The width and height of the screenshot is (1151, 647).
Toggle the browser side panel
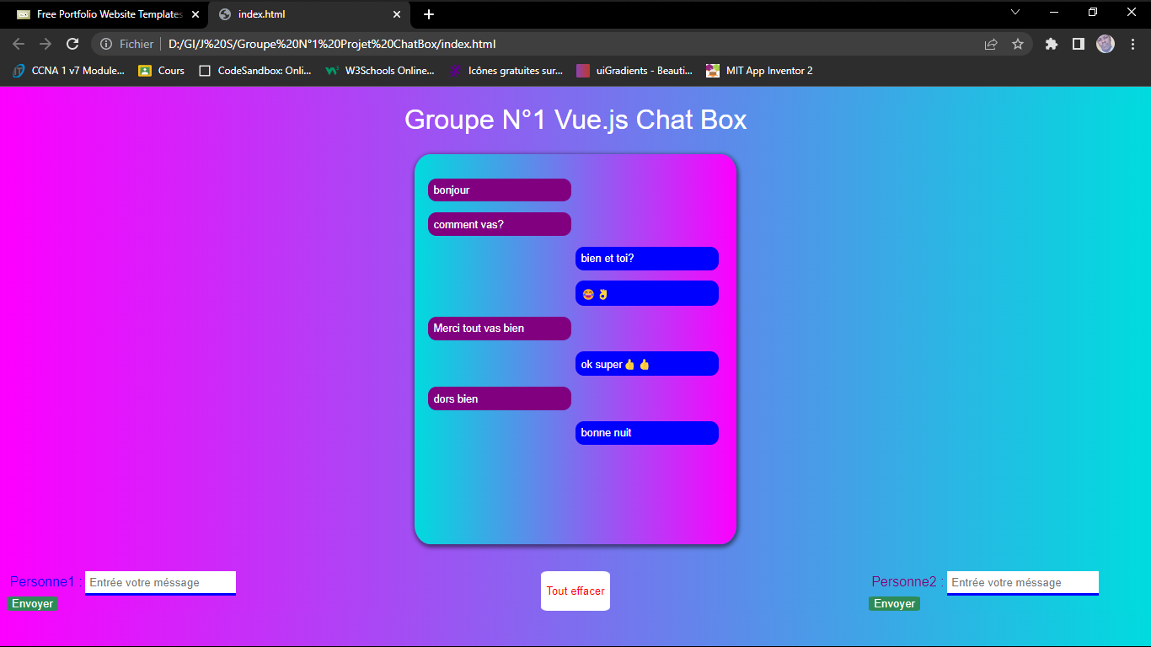(1078, 44)
